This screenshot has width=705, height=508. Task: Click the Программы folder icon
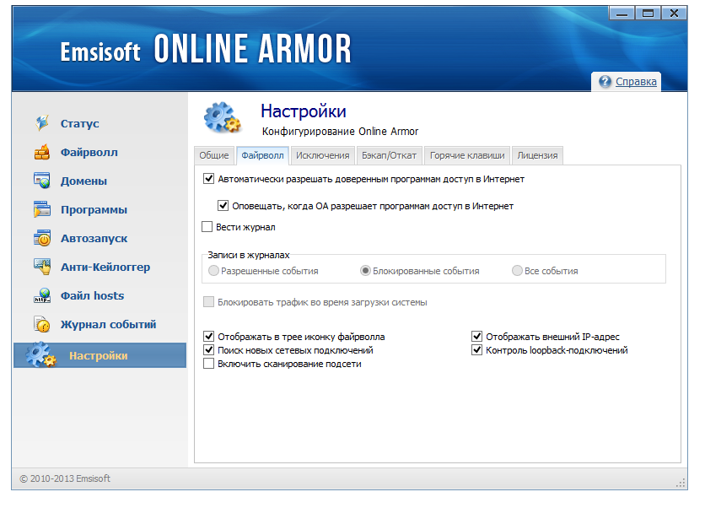[x=42, y=209]
